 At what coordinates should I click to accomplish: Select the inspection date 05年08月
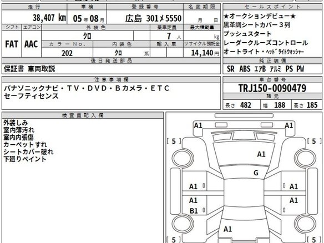(89, 19)
